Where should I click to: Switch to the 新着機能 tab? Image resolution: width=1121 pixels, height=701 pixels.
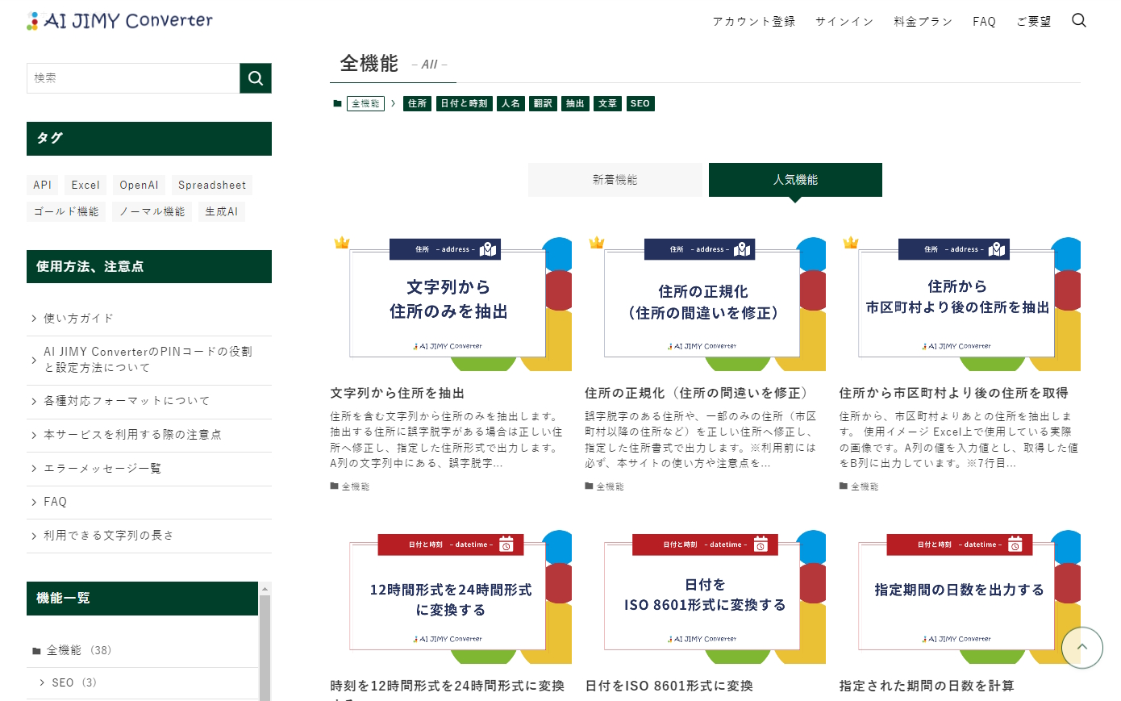[615, 179]
